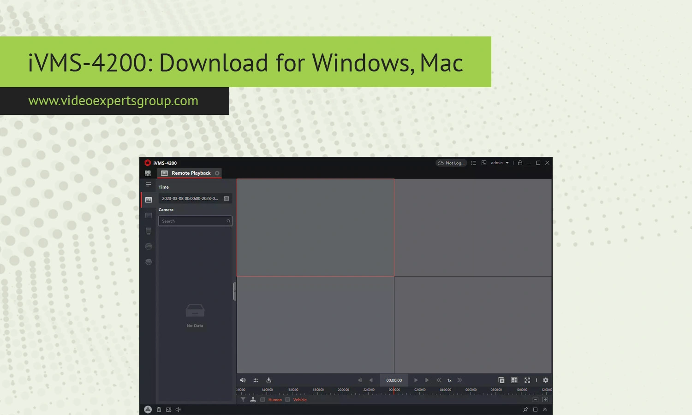The image size is (692, 415).
Task: Enter full screen mode
Action: tap(527, 380)
